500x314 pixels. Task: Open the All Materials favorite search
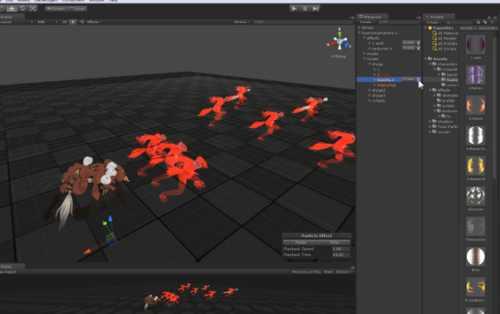click(445, 33)
